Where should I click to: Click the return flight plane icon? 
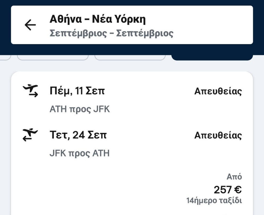(30, 135)
